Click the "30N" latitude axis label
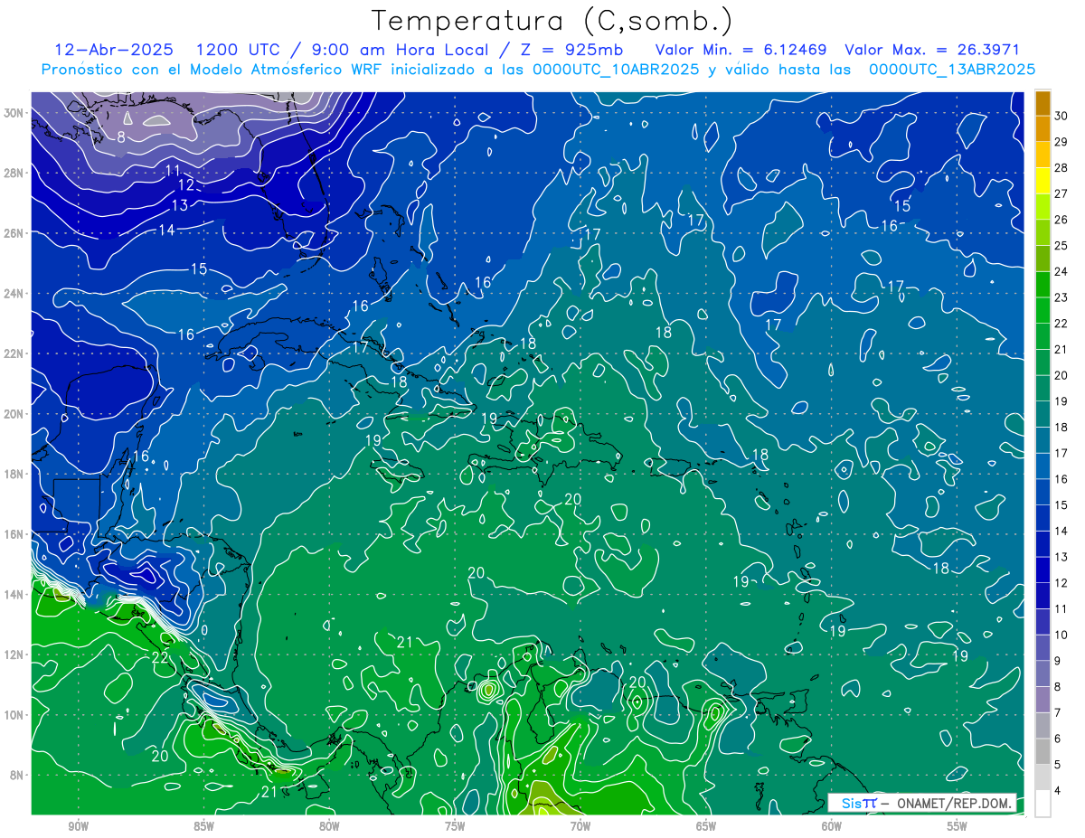Viewport: 1085px width, 838px height. (x=14, y=113)
